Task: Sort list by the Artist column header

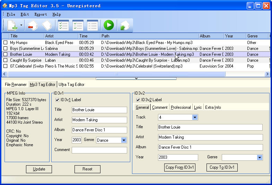Action: (61, 36)
